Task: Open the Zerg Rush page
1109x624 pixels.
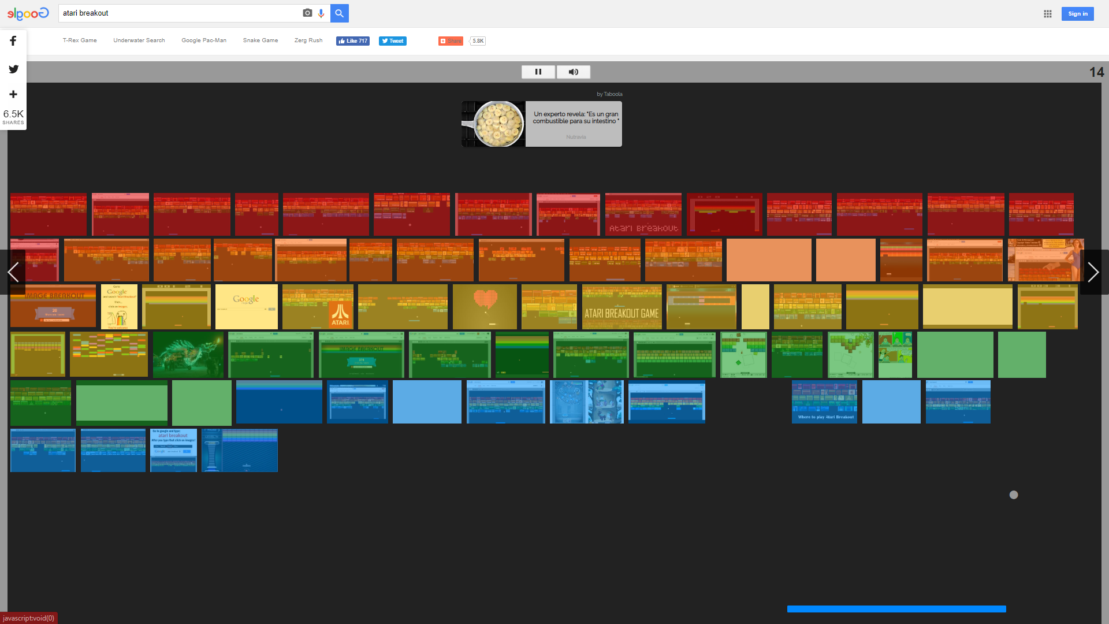Action: [x=308, y=40]
